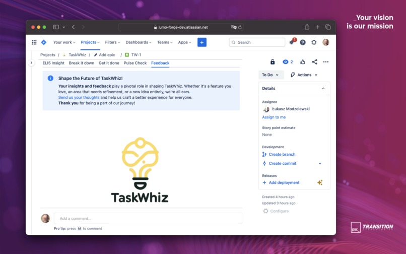
Task: Open Your work dropdown menu
Action: [x=64, y=42]
